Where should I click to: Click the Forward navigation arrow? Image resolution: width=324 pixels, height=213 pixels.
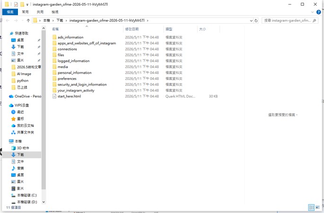coord(16,20)
